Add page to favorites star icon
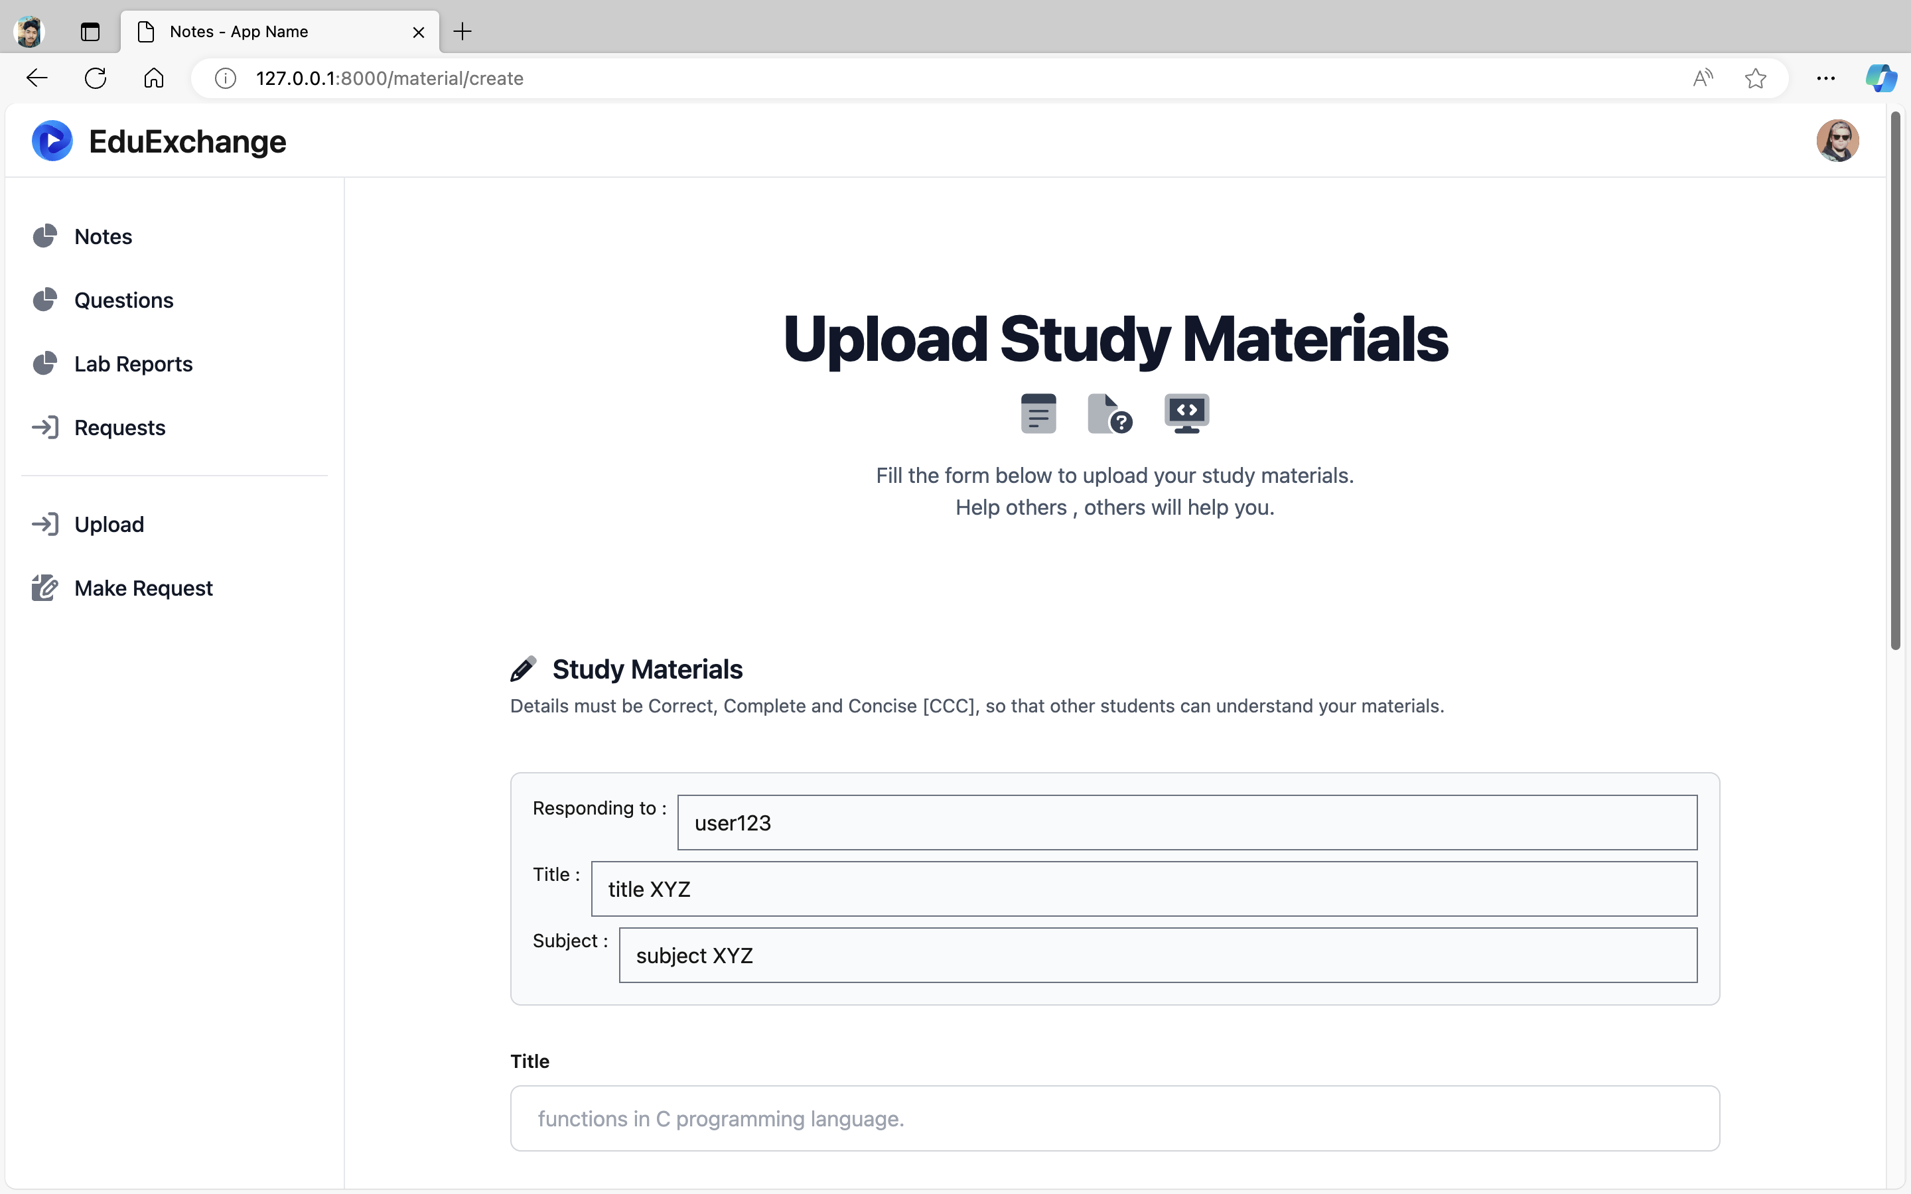 (x=1754, y=78)
